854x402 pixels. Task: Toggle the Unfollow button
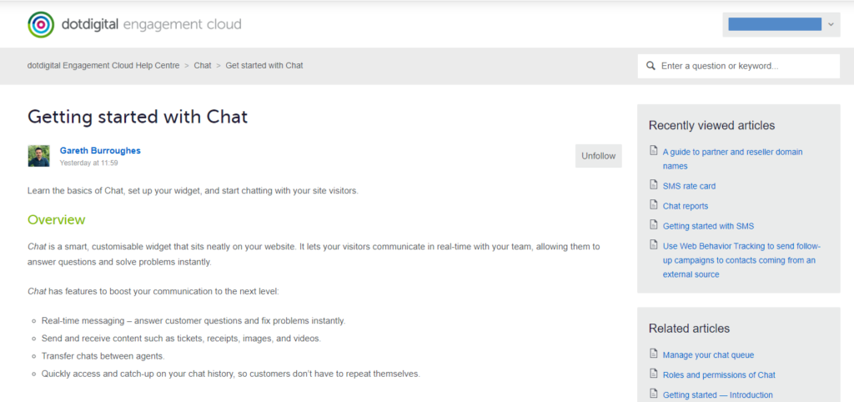pos(598,156)
